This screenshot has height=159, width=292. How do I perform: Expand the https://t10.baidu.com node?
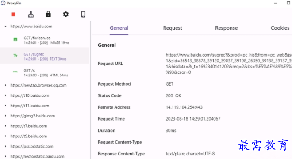[x=6, y=95]
